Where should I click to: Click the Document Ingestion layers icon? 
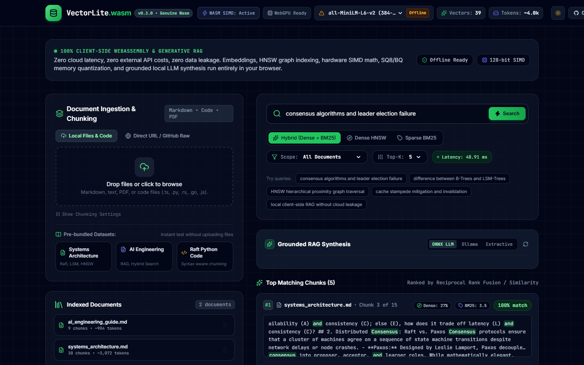click(60, 114)
